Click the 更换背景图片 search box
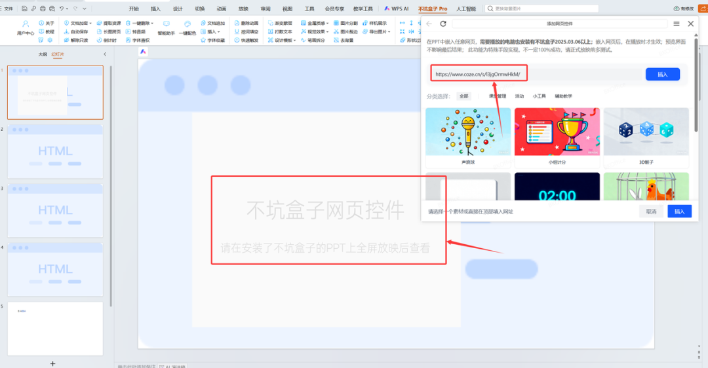Image resolution: width=708 pixels, height=368 pixels. coord(541,9)
